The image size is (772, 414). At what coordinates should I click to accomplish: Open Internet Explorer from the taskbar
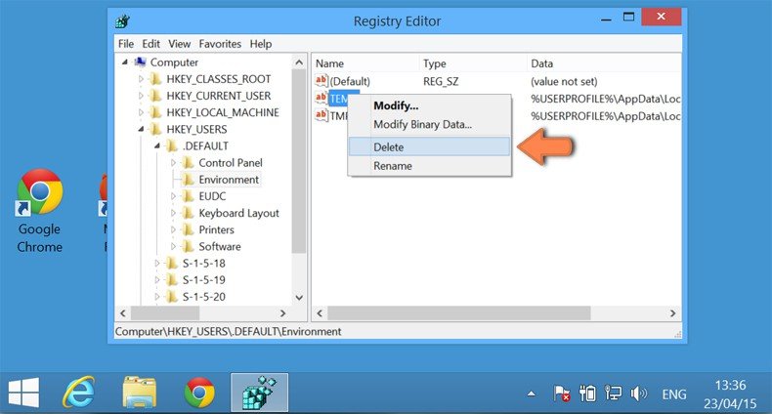click(79, 393)
